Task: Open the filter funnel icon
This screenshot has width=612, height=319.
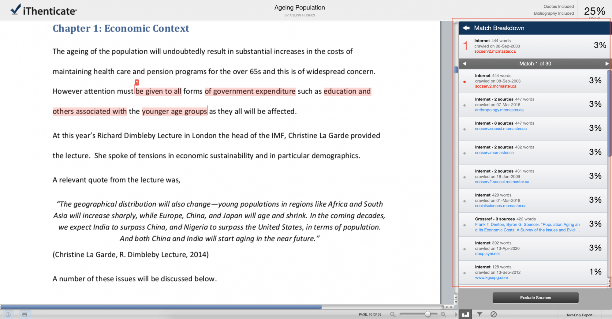Action: [x=480, y=314]
